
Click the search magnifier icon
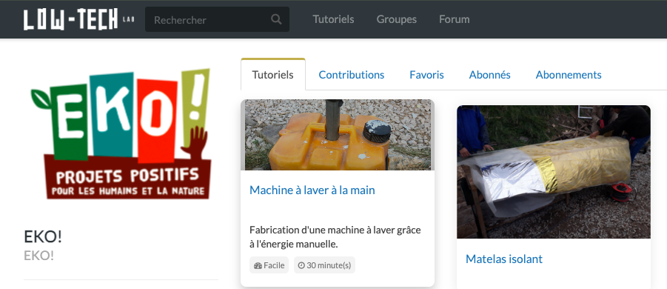point(276,19)
